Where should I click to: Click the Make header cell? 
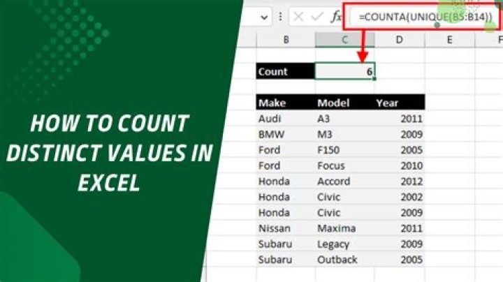coord(286,103)
